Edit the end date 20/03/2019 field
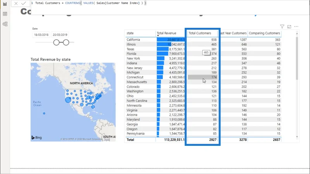This screenshot has width=310, height=174. click(x=60, y=35)
